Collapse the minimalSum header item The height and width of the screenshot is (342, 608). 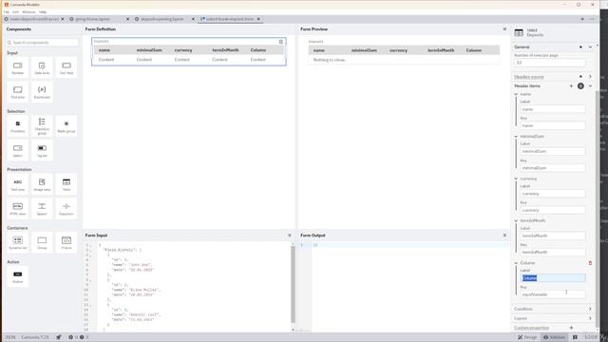(516, 137)
